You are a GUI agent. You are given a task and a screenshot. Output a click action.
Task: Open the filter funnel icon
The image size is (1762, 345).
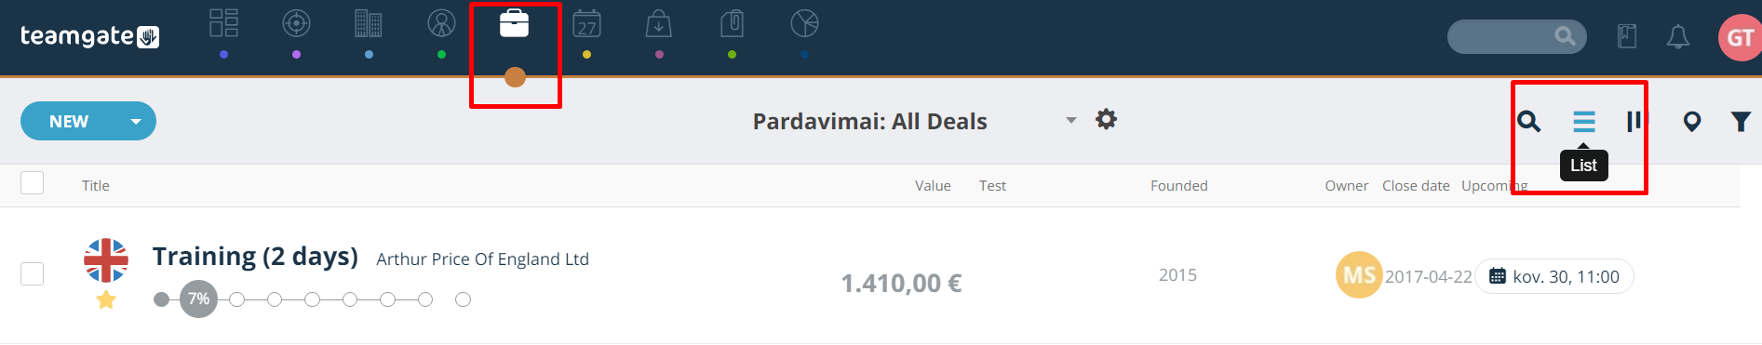[x=1741, y=121]
